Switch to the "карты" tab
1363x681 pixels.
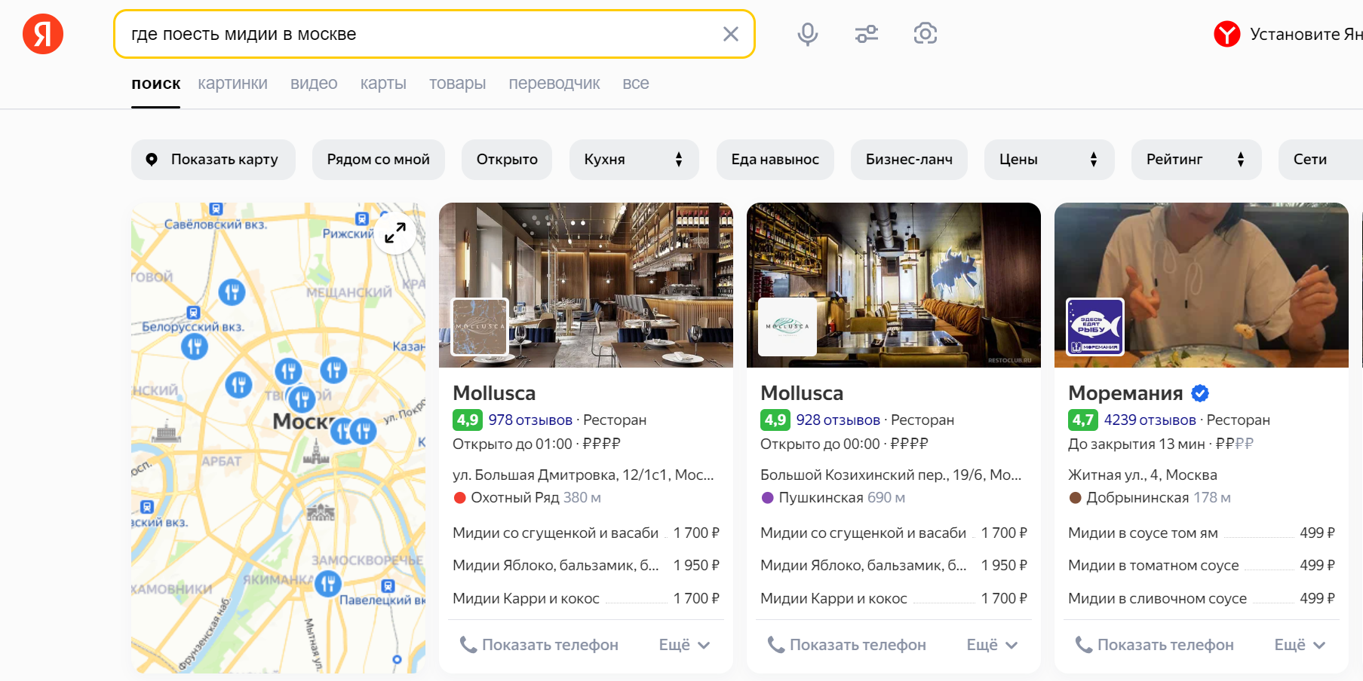pos(383,84)
